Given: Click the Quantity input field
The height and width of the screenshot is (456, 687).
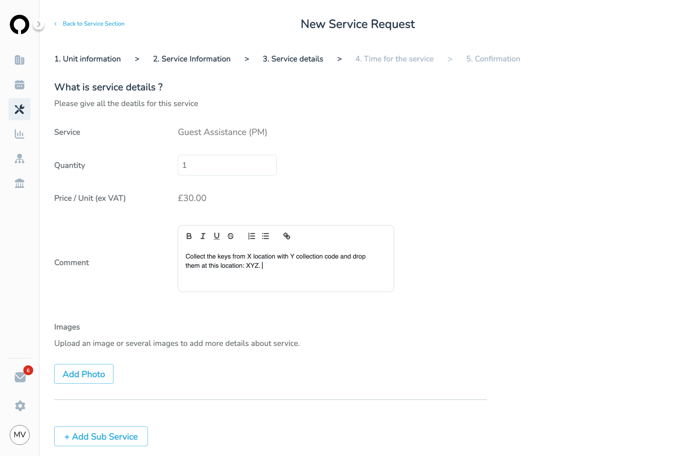Looking at the screenshot, I should [227, 165].
